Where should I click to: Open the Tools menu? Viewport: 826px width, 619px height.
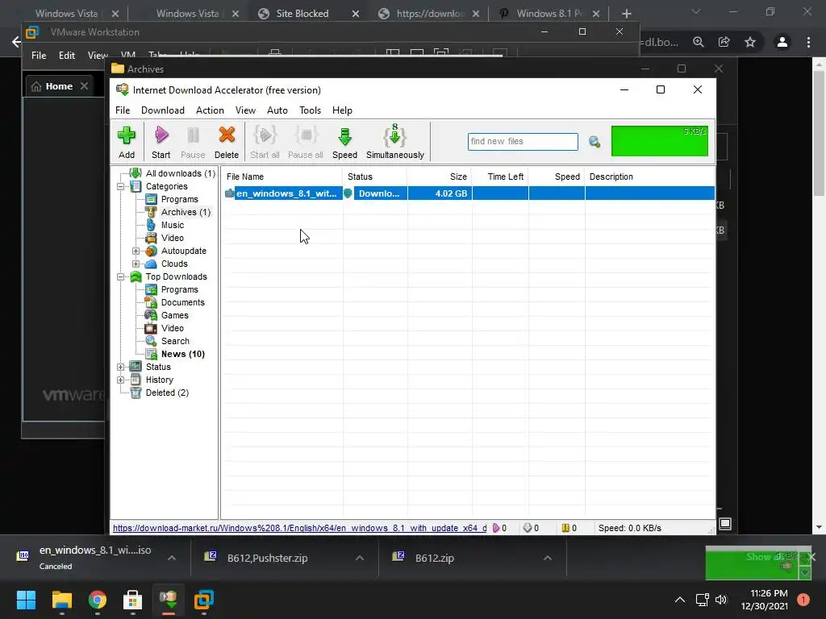coord(311,110)
